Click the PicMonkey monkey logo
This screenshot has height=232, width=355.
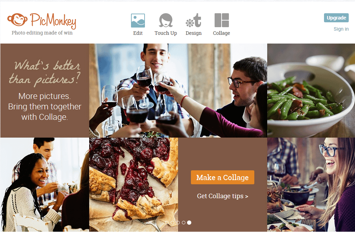coord(17,20)
